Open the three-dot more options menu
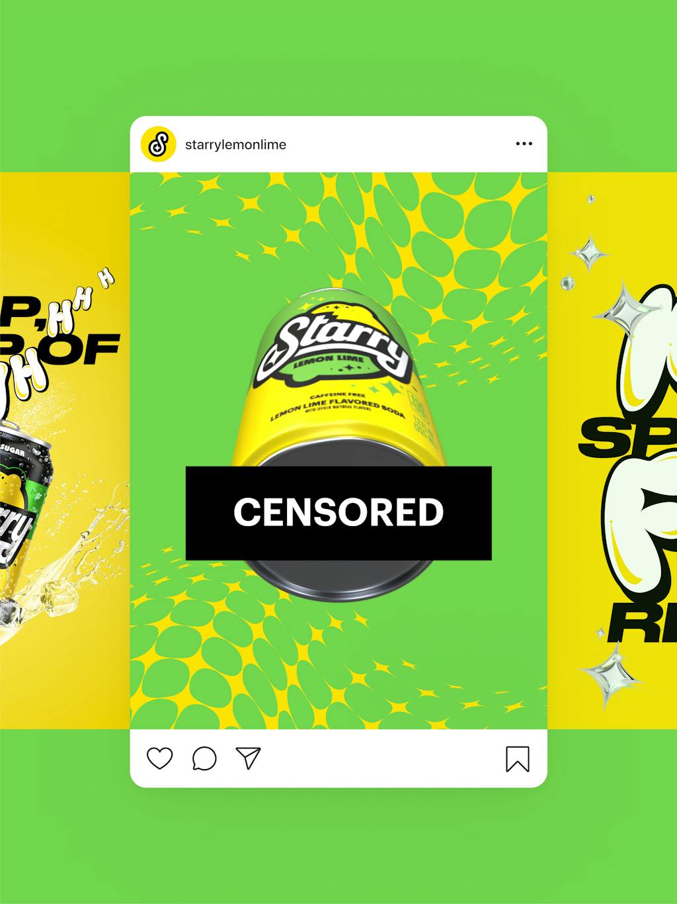The height and width of the screenshot is (904, 677). pyautogui.click(x=524, y=144)
